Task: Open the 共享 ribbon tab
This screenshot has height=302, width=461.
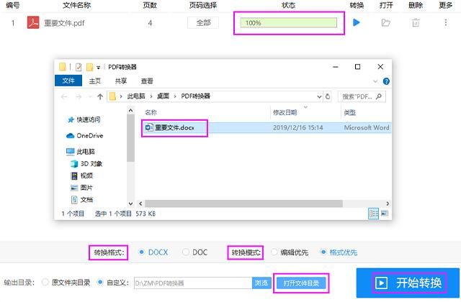Action: tap(120, 81)
